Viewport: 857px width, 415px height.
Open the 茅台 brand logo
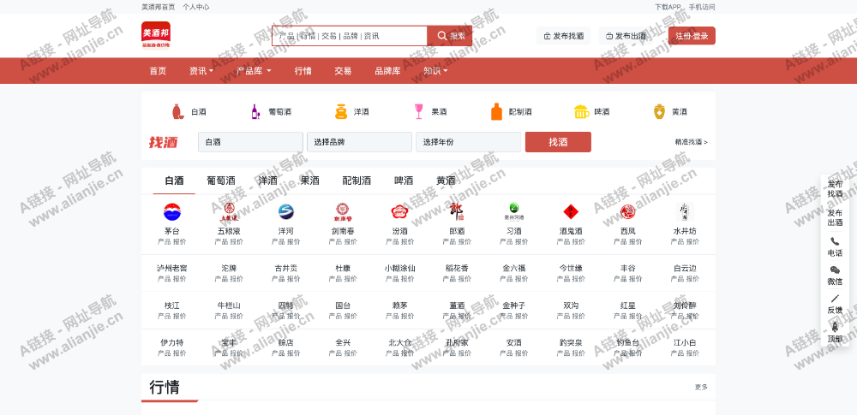(172, 212)
